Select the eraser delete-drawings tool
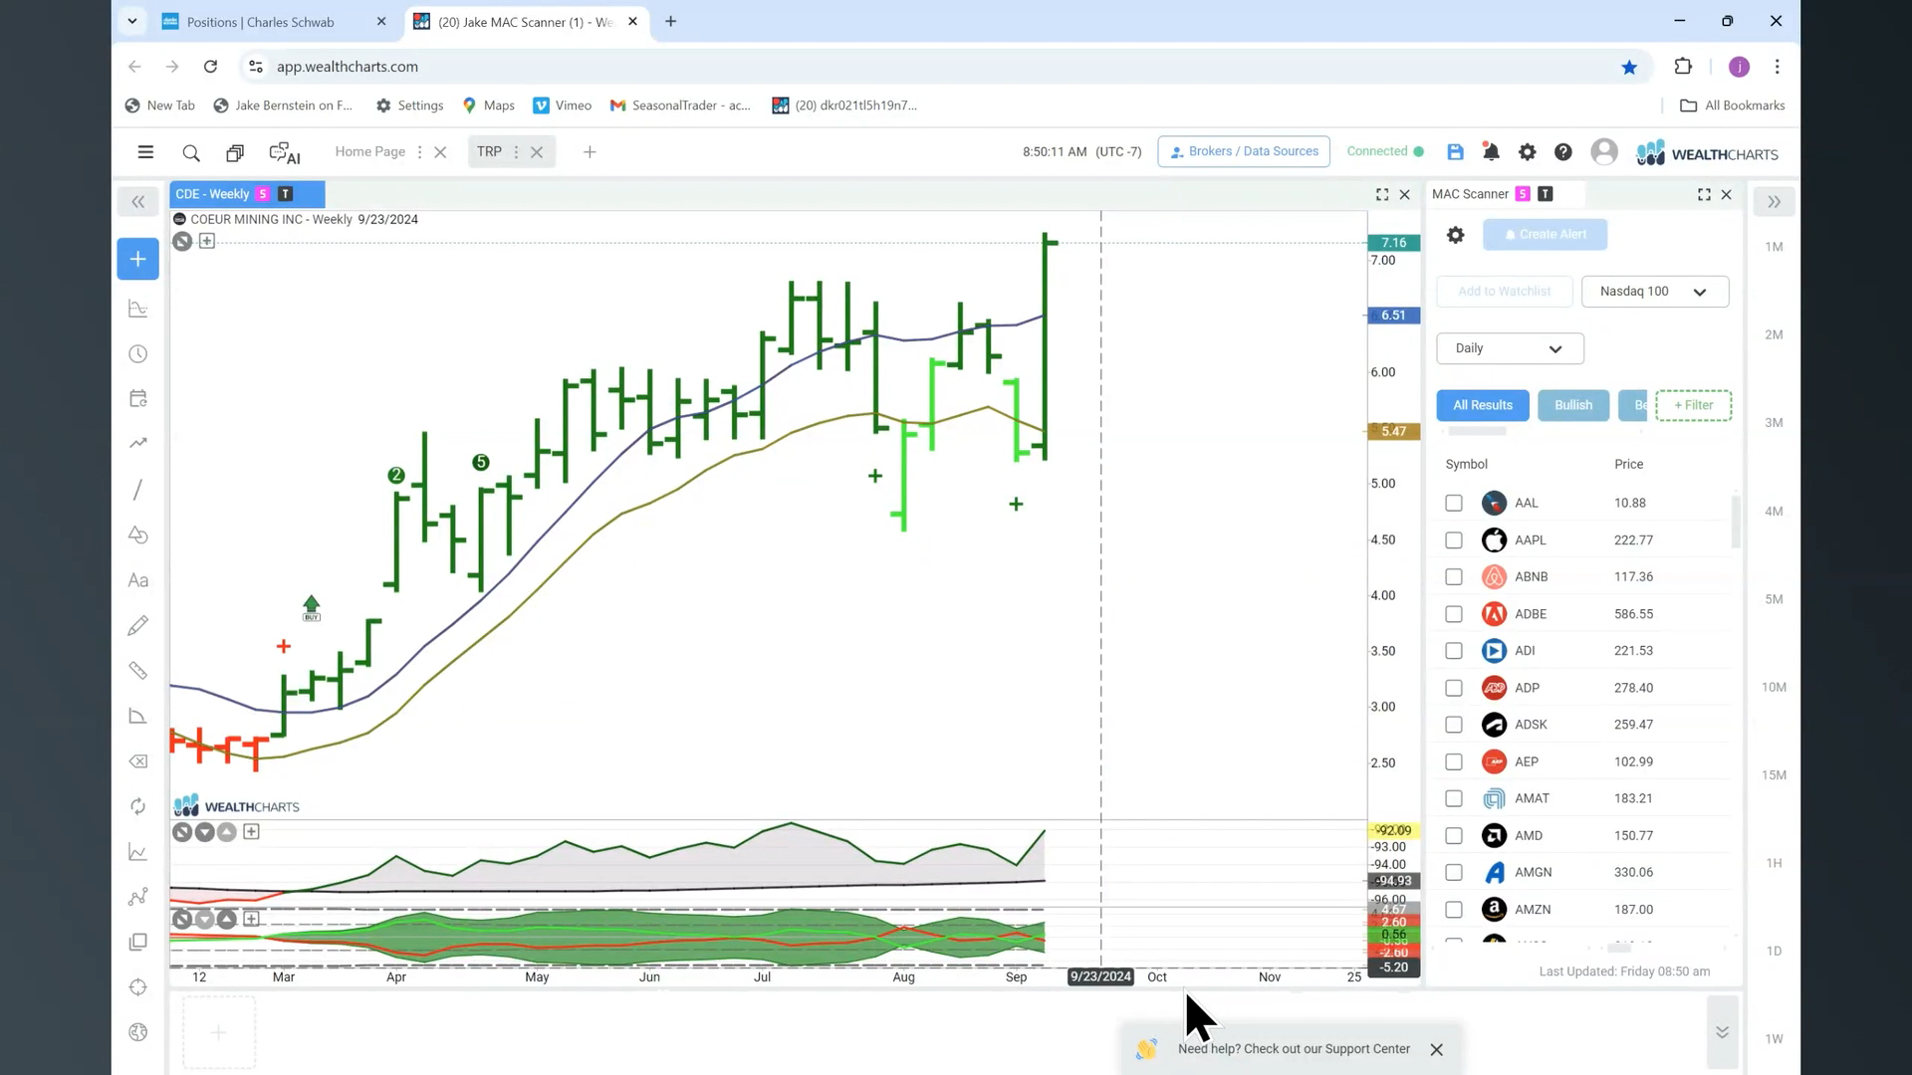Viewport: 1912px width, 1075px height. click(138, 761)
